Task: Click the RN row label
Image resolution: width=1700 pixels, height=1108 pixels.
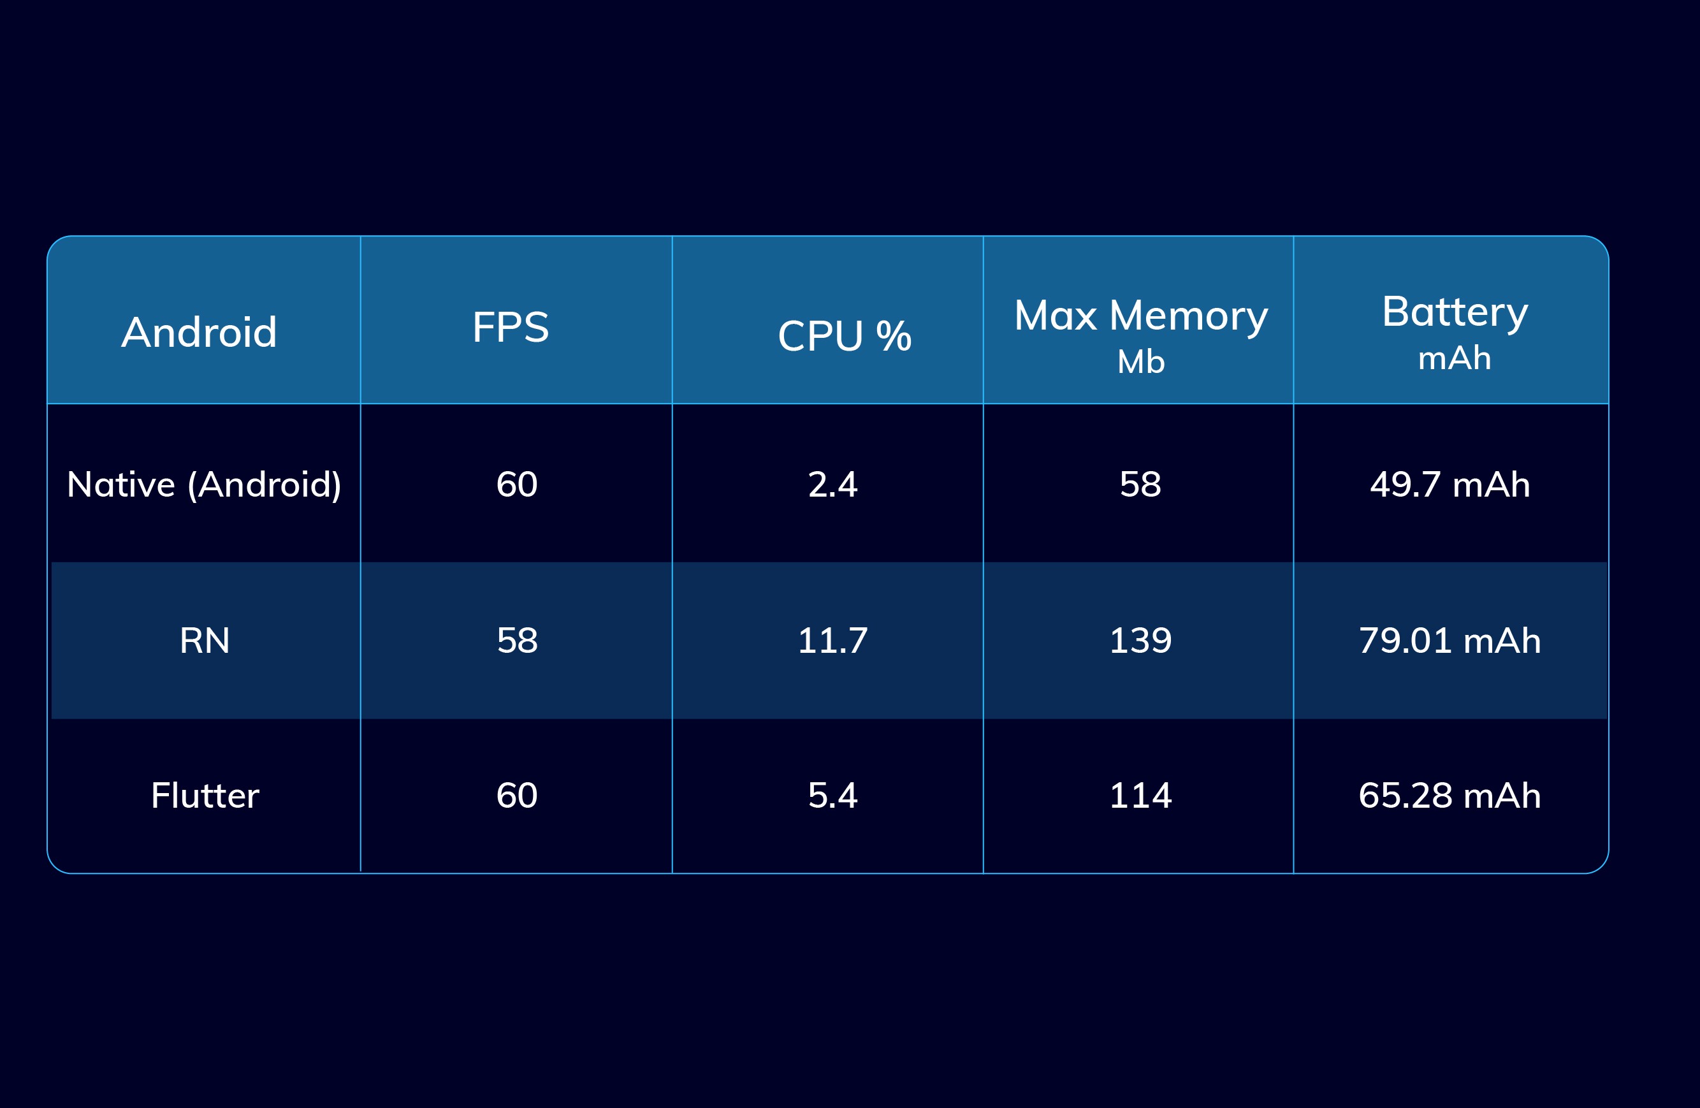Action: [204, 640]
